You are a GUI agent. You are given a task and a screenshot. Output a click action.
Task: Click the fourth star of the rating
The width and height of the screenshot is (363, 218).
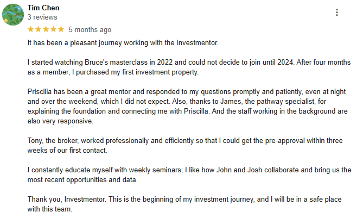point(53,29)
